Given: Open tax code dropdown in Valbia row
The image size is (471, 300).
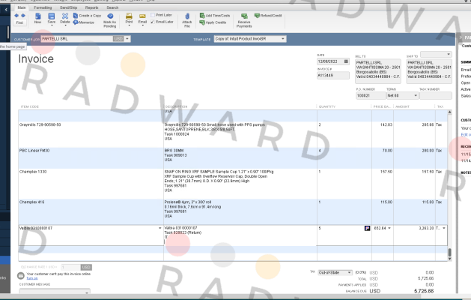Looking at the screenshot, I should [444, 228].
